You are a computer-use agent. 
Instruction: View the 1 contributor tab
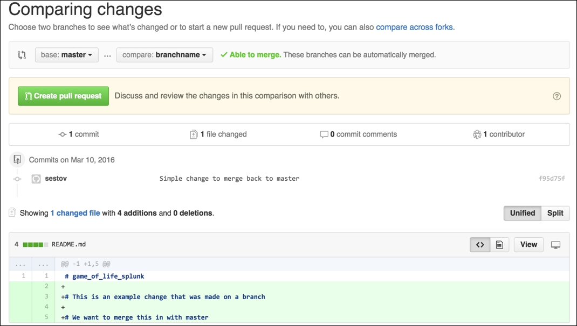[499, 134]
